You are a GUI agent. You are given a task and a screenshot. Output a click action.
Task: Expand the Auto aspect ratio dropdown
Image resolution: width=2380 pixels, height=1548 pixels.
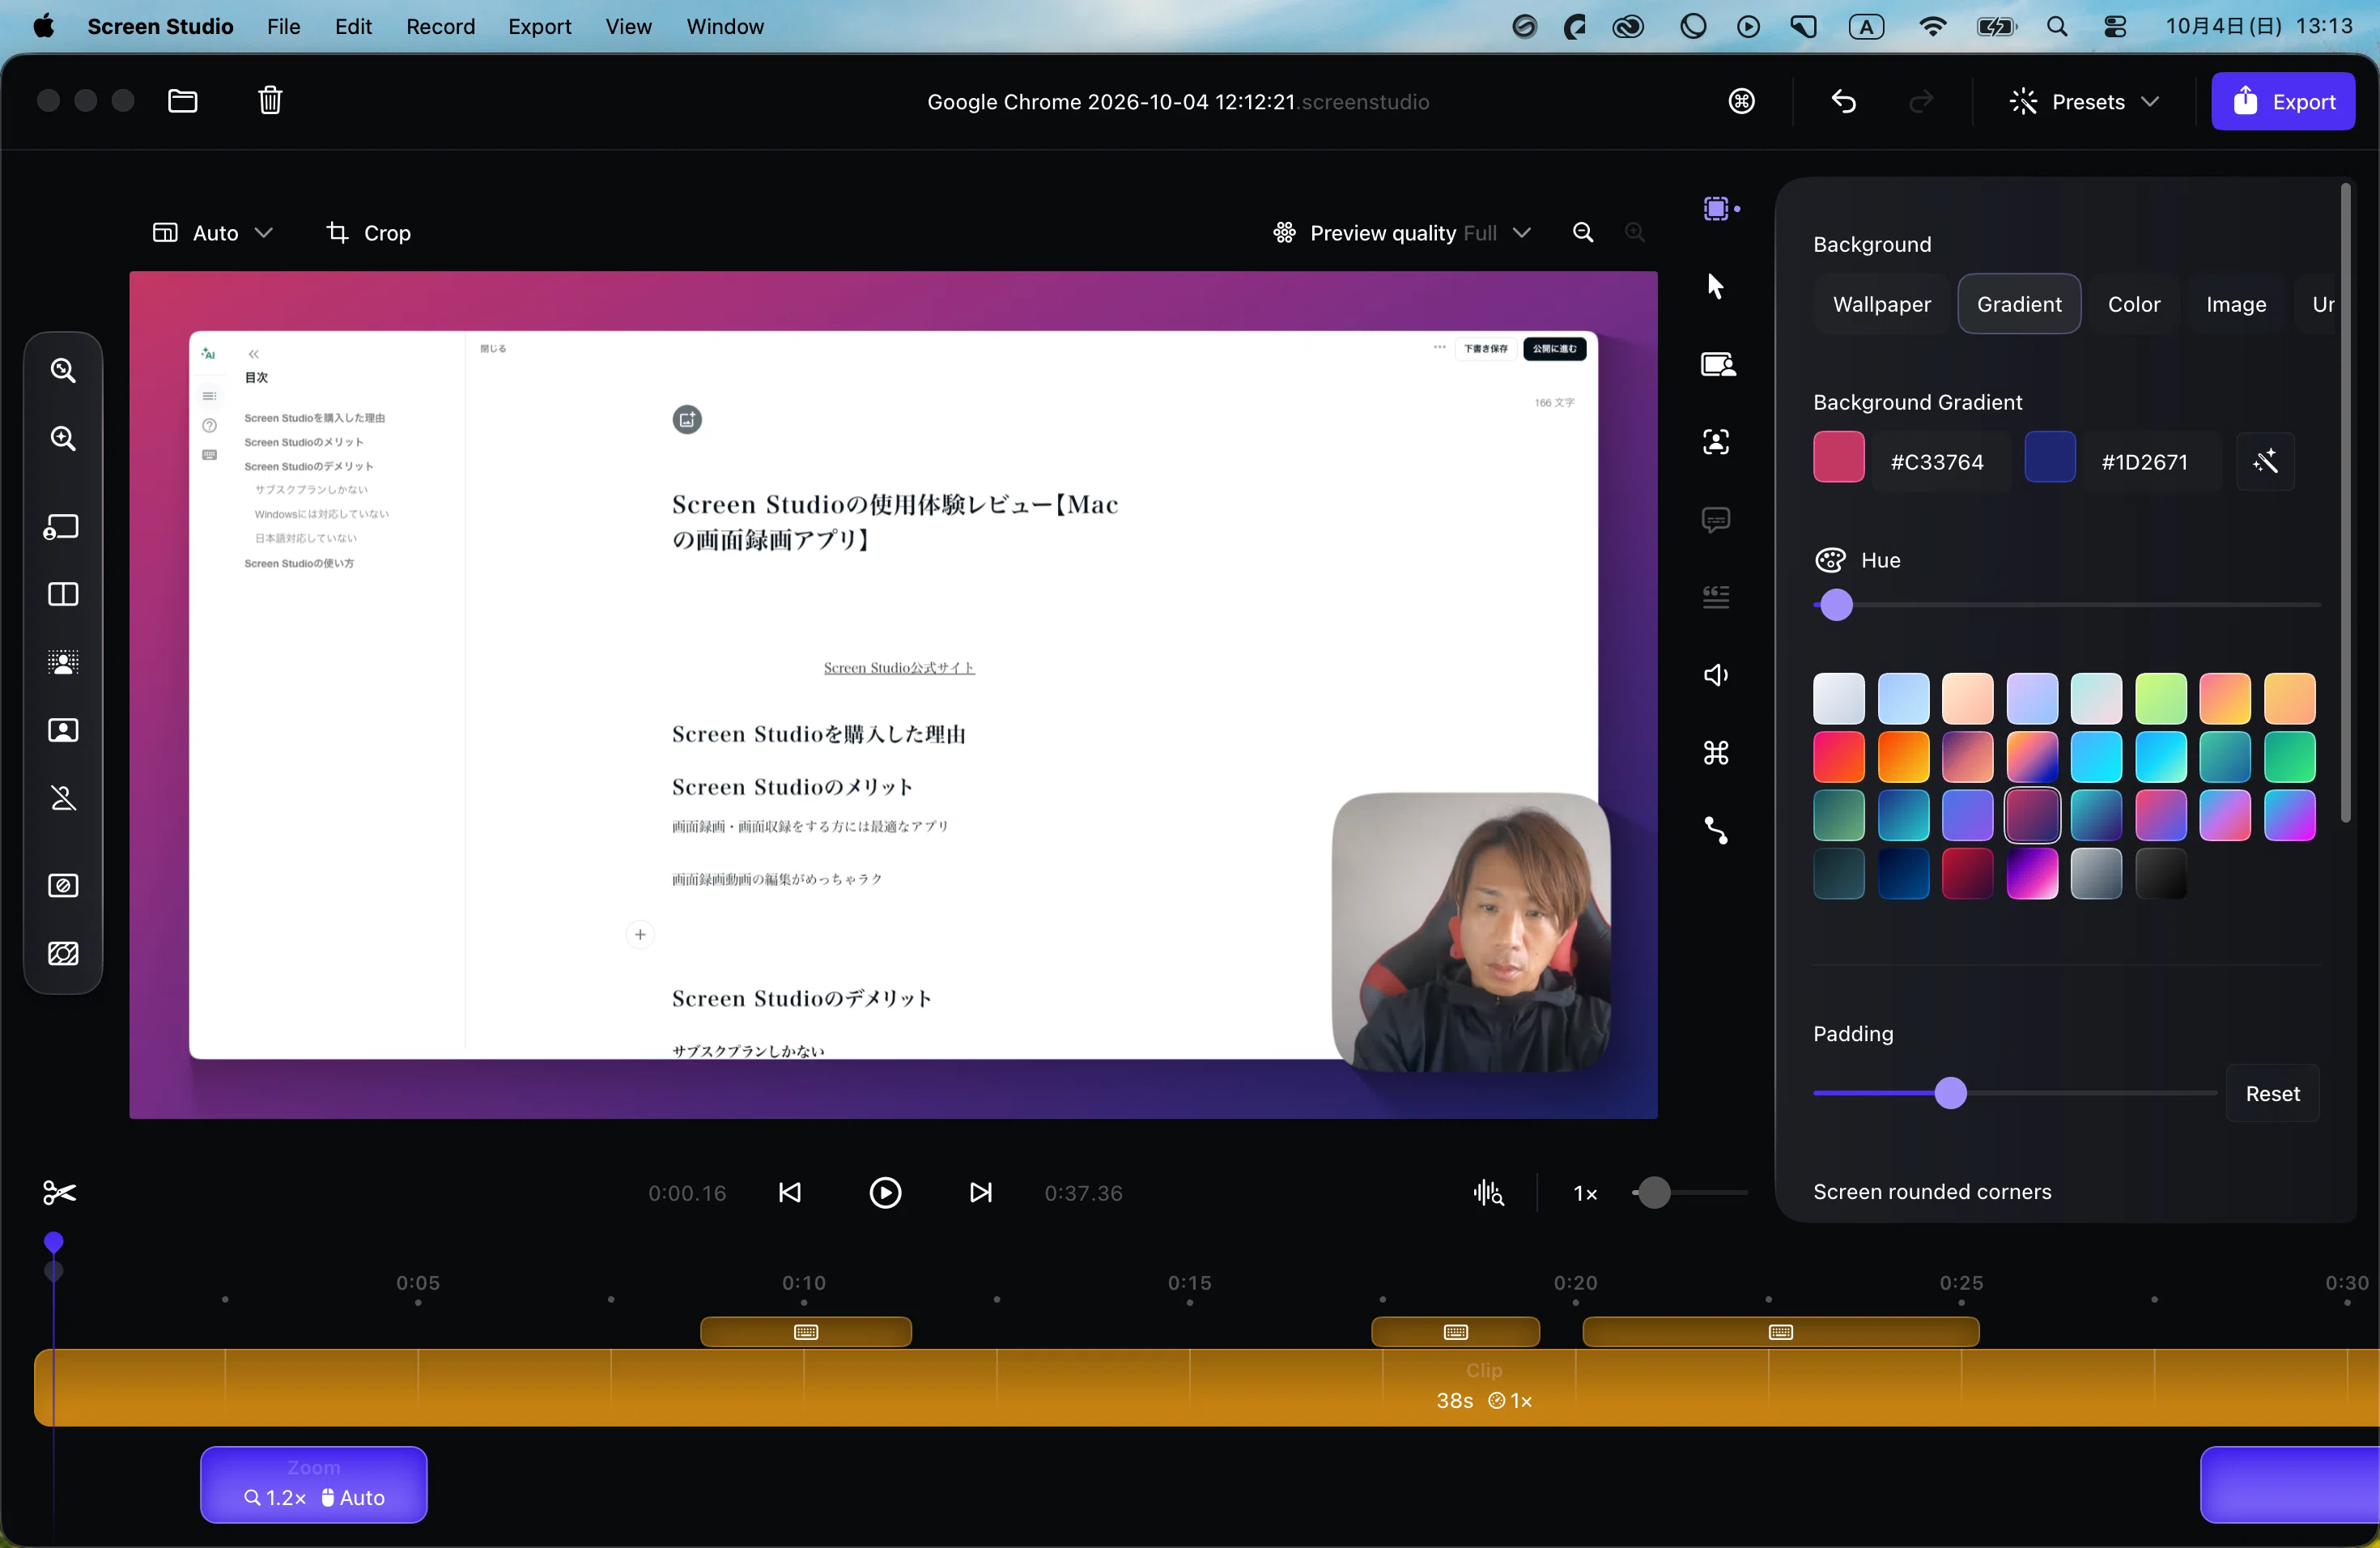(x=212, y=233)
